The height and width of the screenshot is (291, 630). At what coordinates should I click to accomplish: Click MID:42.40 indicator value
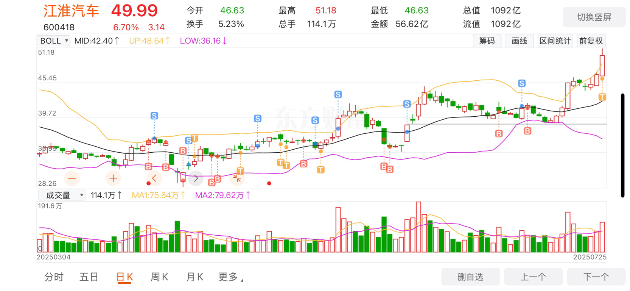click(x=97, y=41)
